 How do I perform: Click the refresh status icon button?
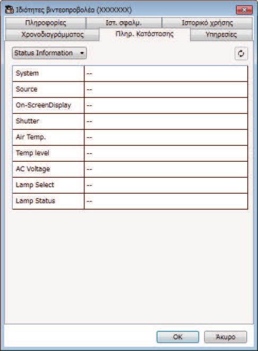point(241,54)
